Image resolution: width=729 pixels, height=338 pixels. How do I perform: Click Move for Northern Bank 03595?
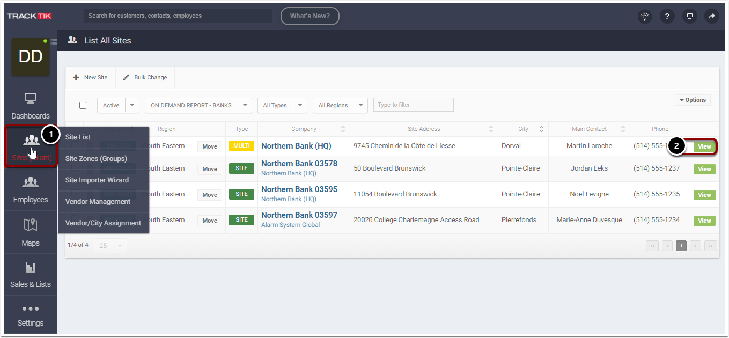click(x=210, y=195)
